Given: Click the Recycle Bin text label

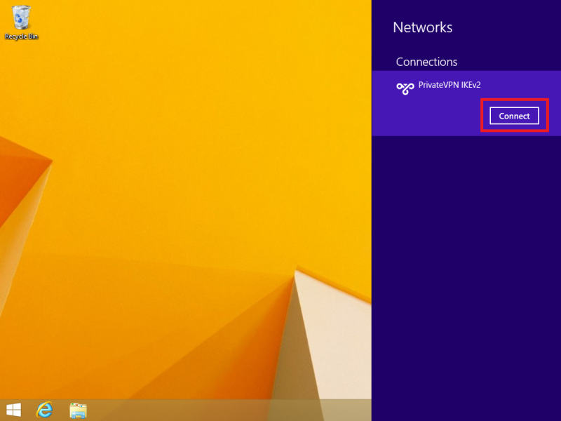Looking at the screenshot, I should point(21,36).
